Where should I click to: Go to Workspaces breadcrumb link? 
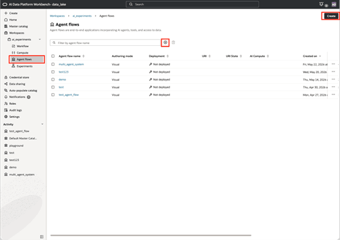[x=57, y=16]
